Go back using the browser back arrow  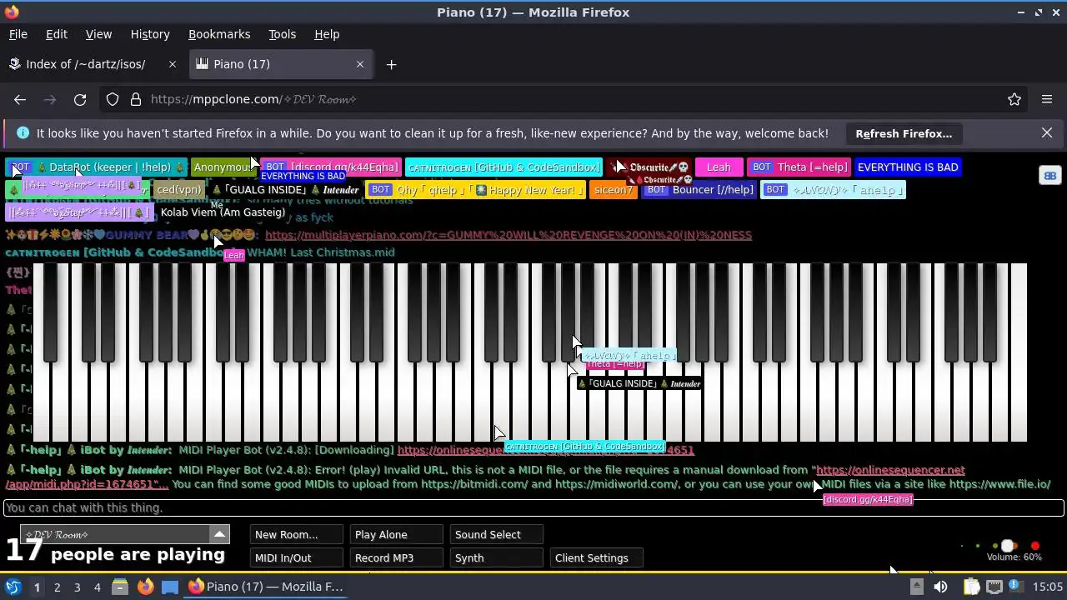coord(20,99)
